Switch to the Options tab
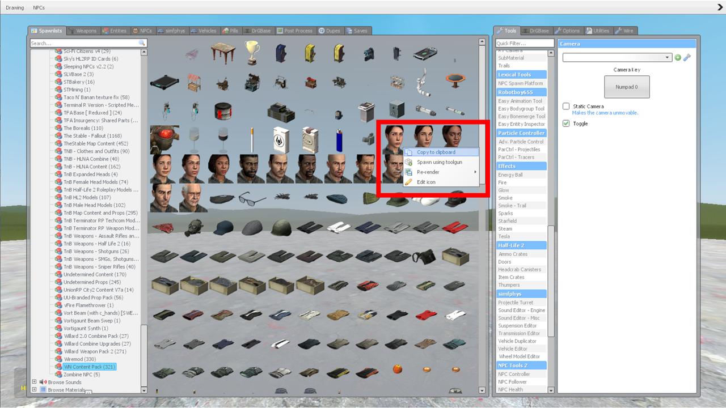 coord(568,31)
